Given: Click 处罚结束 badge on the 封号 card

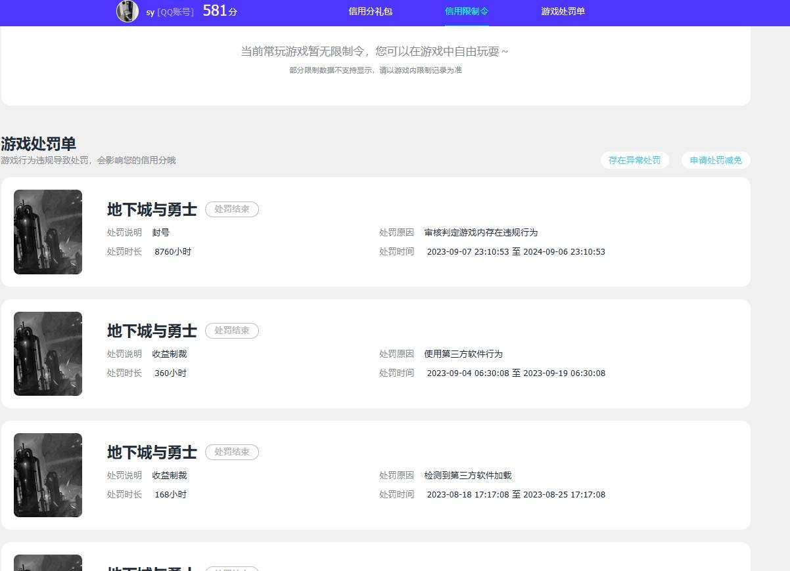Looking at the screenshot, I should 232,209.
